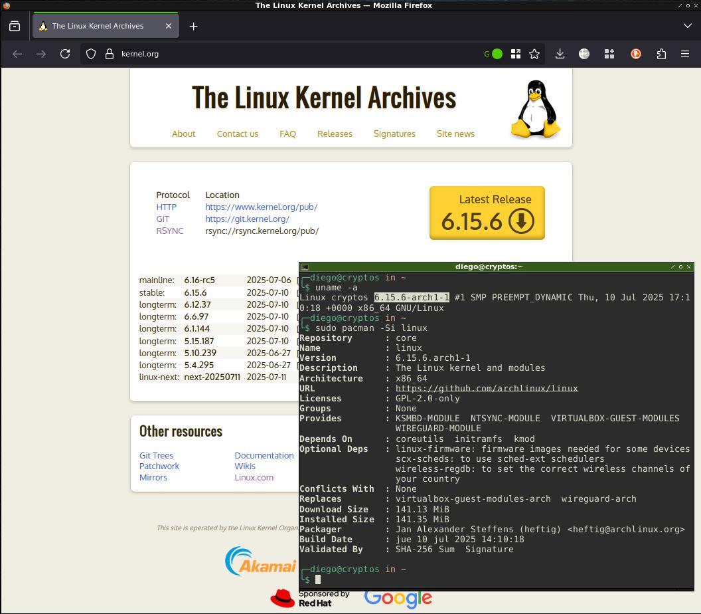Screen dimensions: 701x614
Task: Click the stable version 6.15.6 entry
Action: point(195,292)
